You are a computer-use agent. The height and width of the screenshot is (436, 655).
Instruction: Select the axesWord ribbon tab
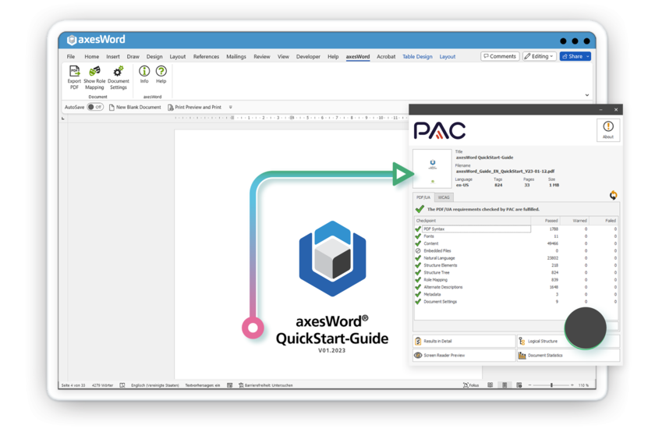tap(358, 56)
